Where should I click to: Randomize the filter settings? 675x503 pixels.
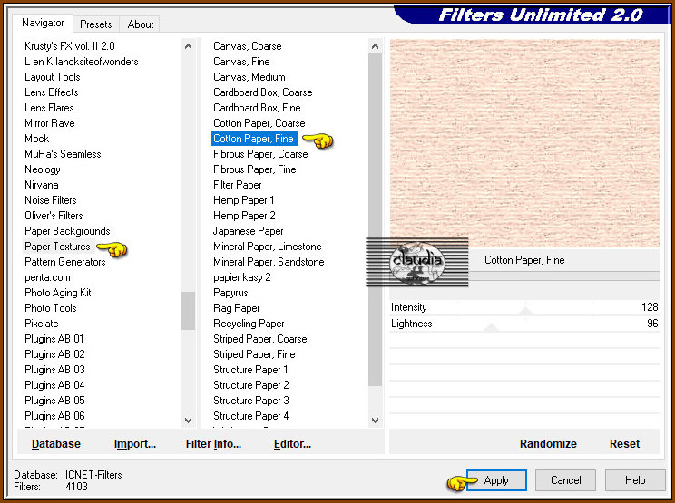(548, 444)
